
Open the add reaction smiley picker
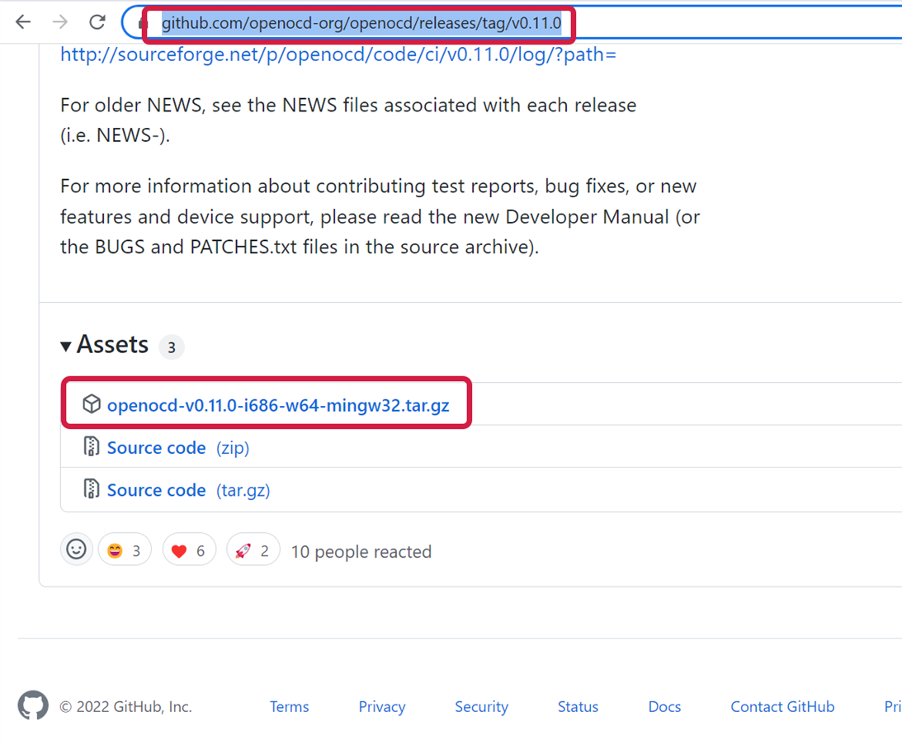point(77,549)
